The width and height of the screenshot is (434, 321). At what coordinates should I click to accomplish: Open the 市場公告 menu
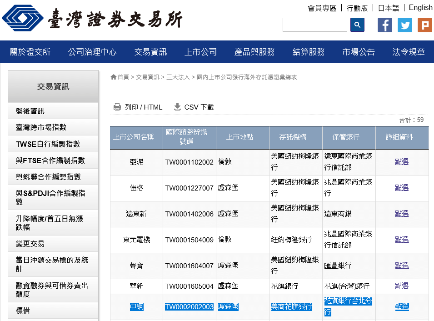tap(359, 52)
